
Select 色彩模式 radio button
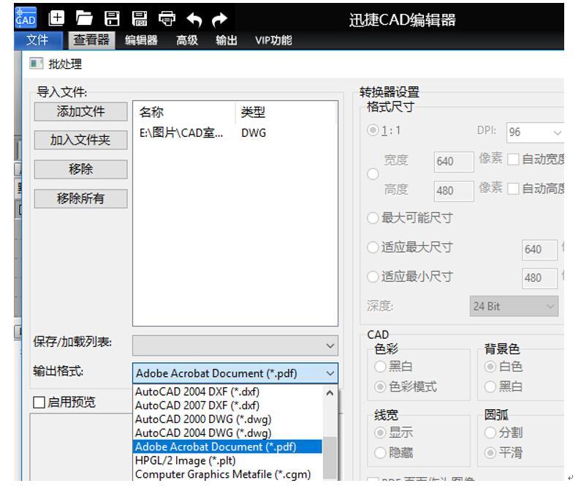380,386
